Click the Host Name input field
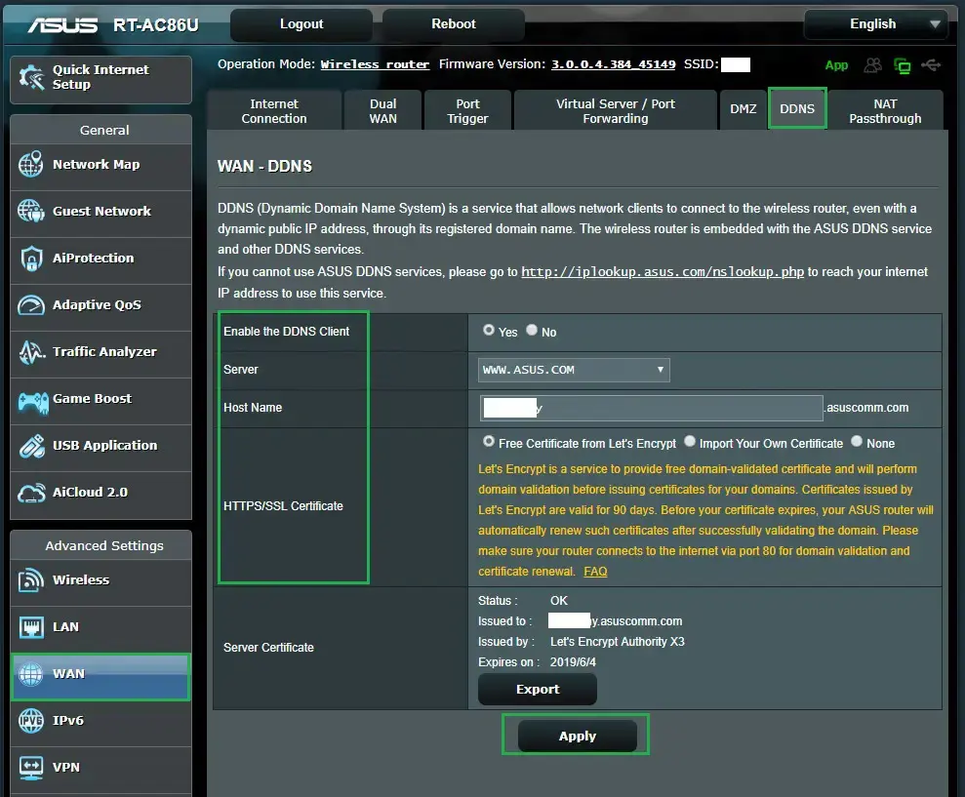 (651, 408)
